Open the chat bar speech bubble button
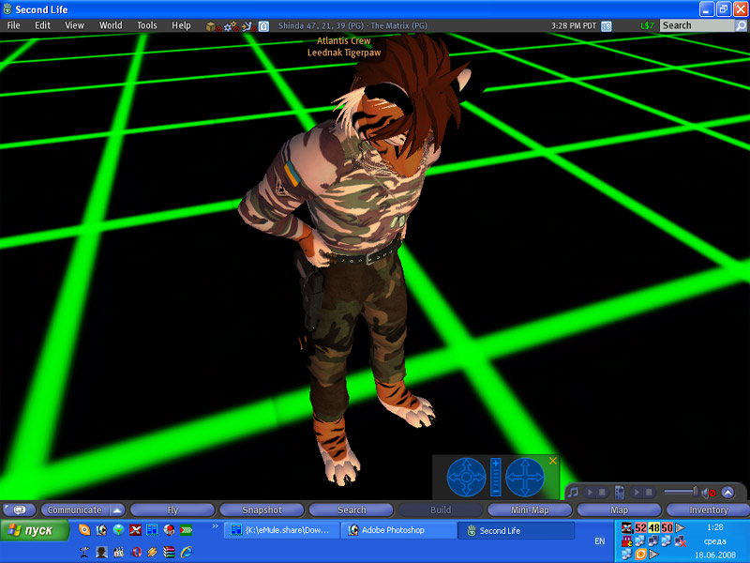The image size is (750, 563). coord(20,510)
